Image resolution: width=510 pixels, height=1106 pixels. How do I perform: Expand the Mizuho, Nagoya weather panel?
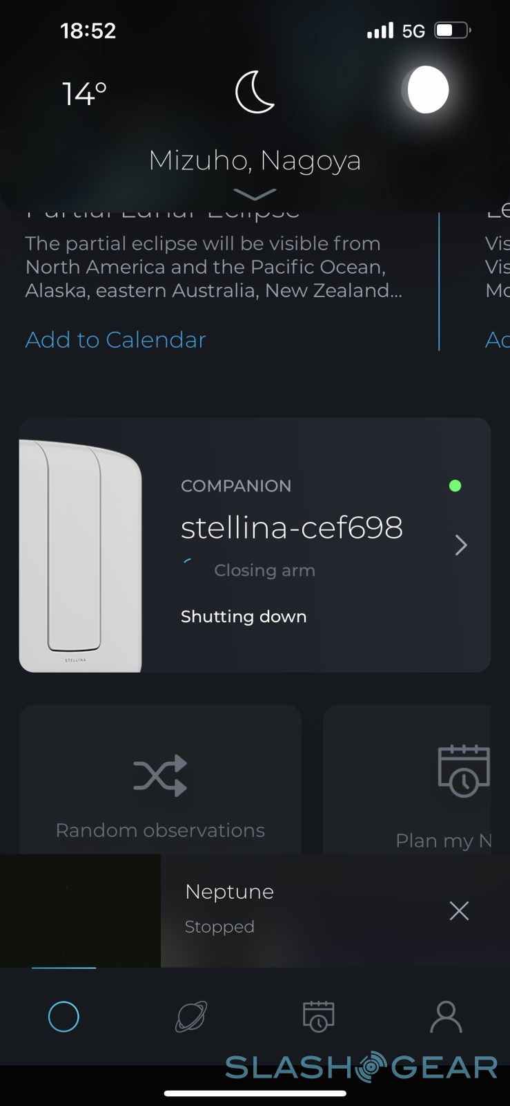tap(255, 194)
